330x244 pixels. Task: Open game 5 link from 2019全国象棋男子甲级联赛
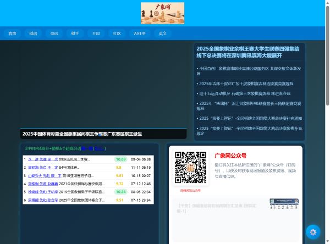[43, 192]
